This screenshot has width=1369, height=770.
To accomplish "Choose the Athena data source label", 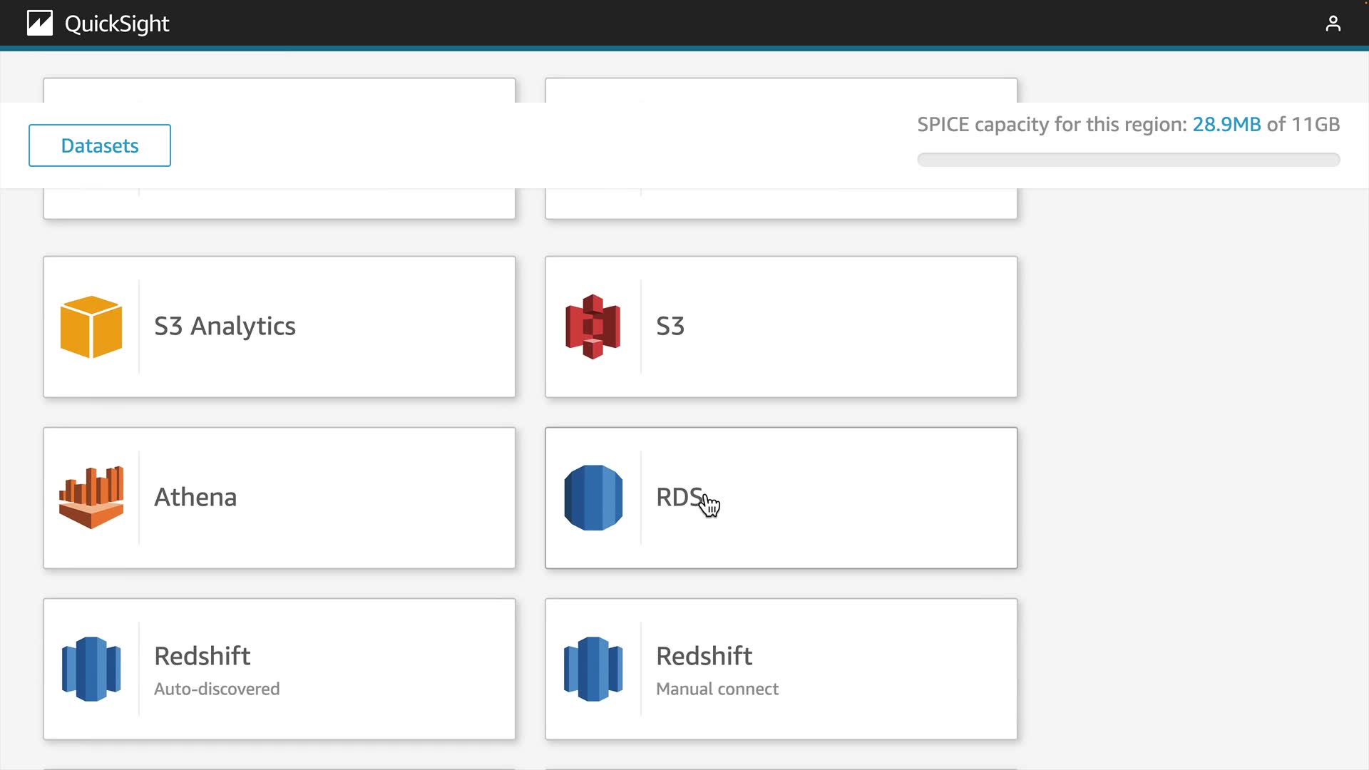I will click(195, 498).
